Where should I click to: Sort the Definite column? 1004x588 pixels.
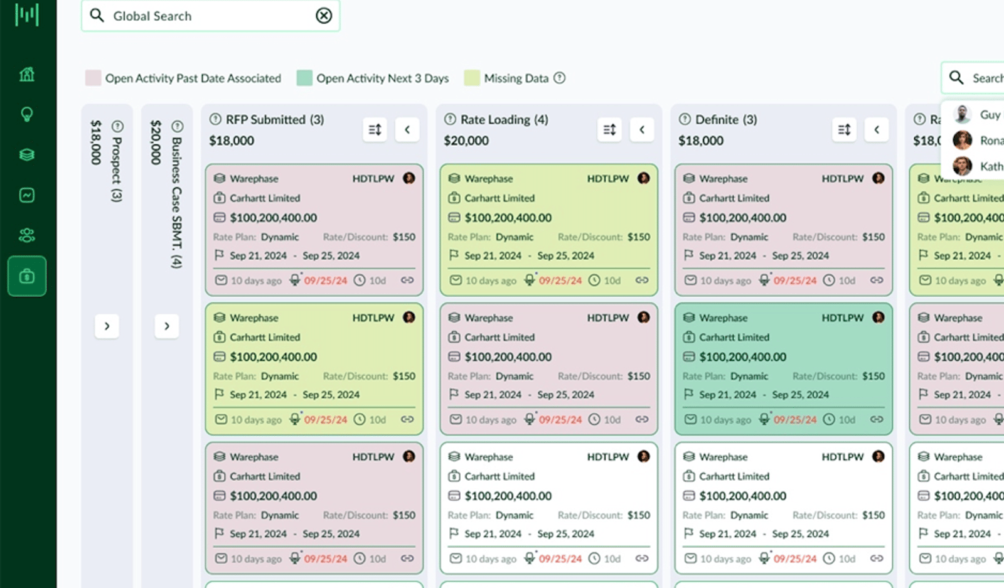[x=844, y=130]
